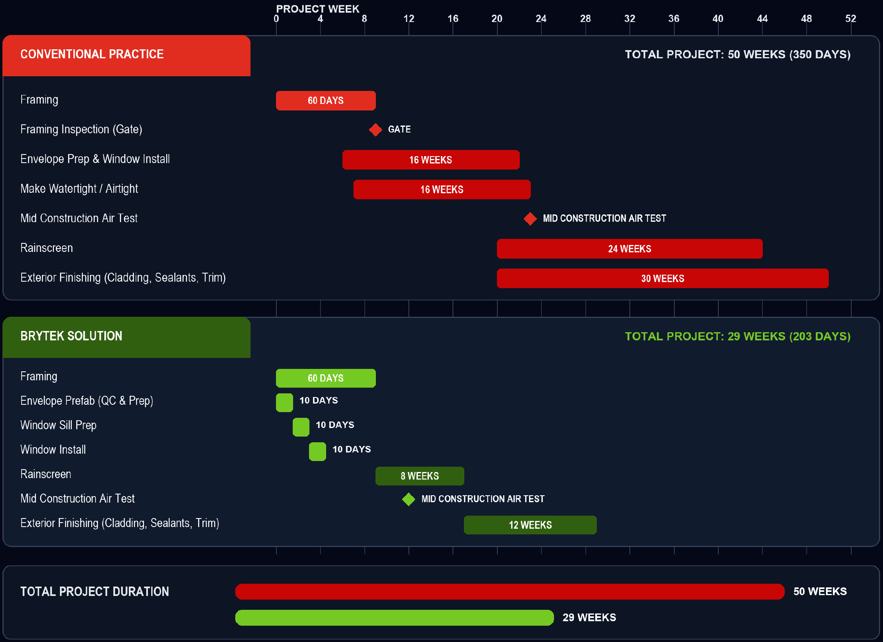
Task: Click "10 DAYS" text beside Envelope Prefab block
Action: (319, 400)
